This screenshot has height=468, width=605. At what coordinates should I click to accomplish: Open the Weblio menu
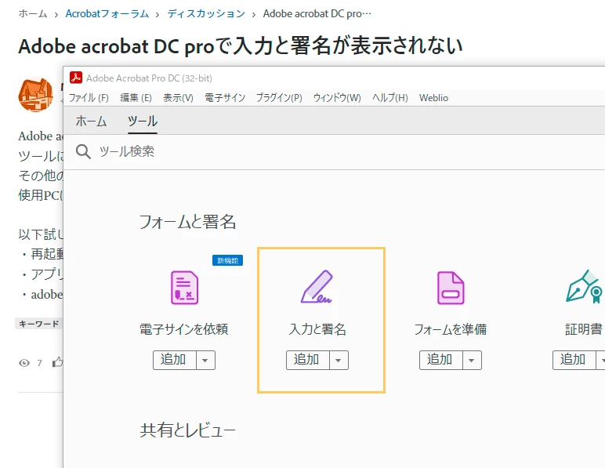433,98
